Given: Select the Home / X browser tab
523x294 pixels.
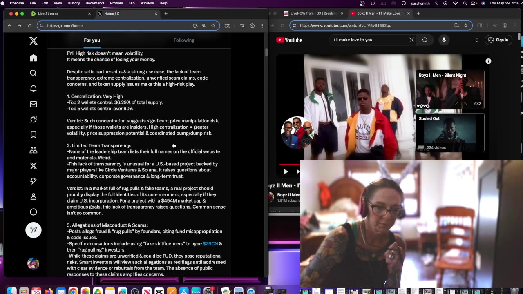Looking at the screenshot, I should 127,13.
